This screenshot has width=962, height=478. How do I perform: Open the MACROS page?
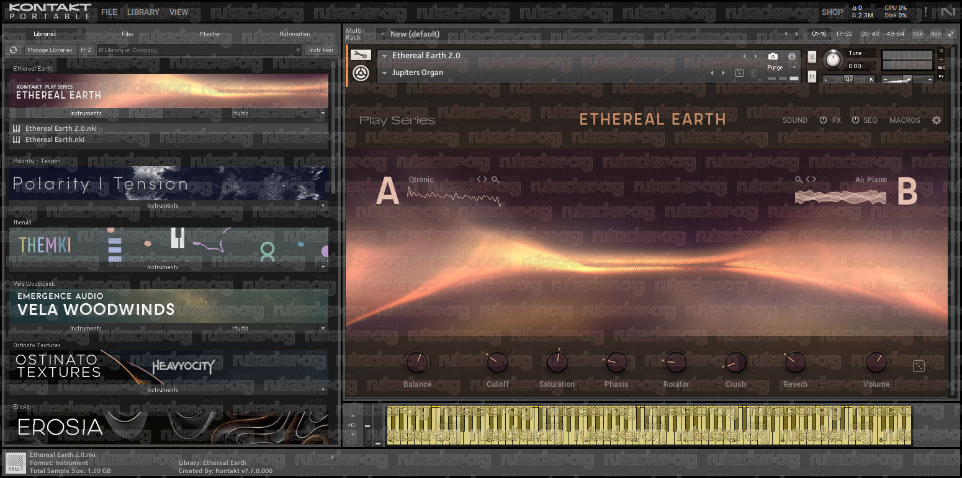[x=905, y=120]
